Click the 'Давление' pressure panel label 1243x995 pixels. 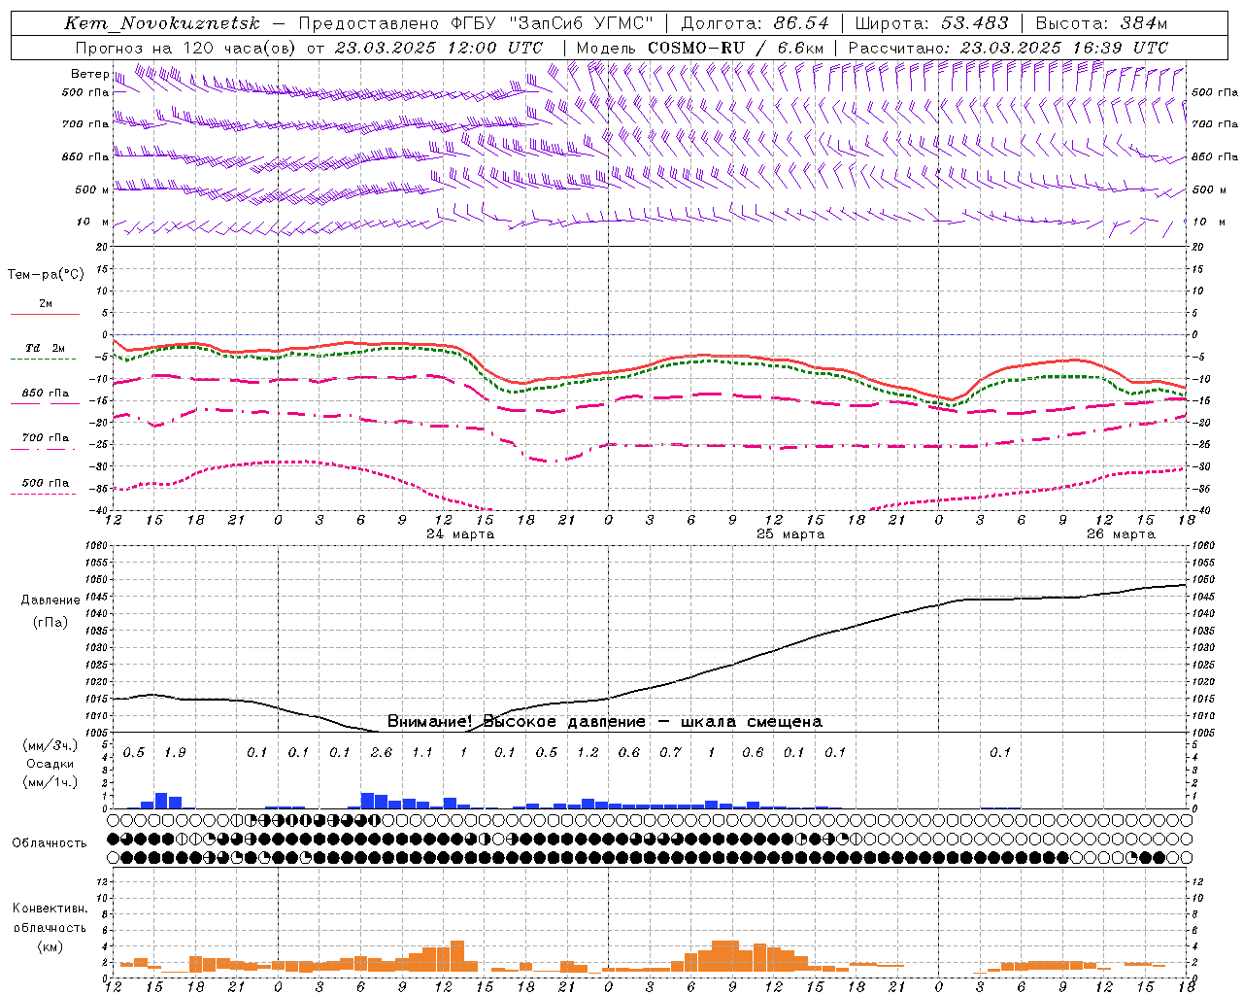50,600
